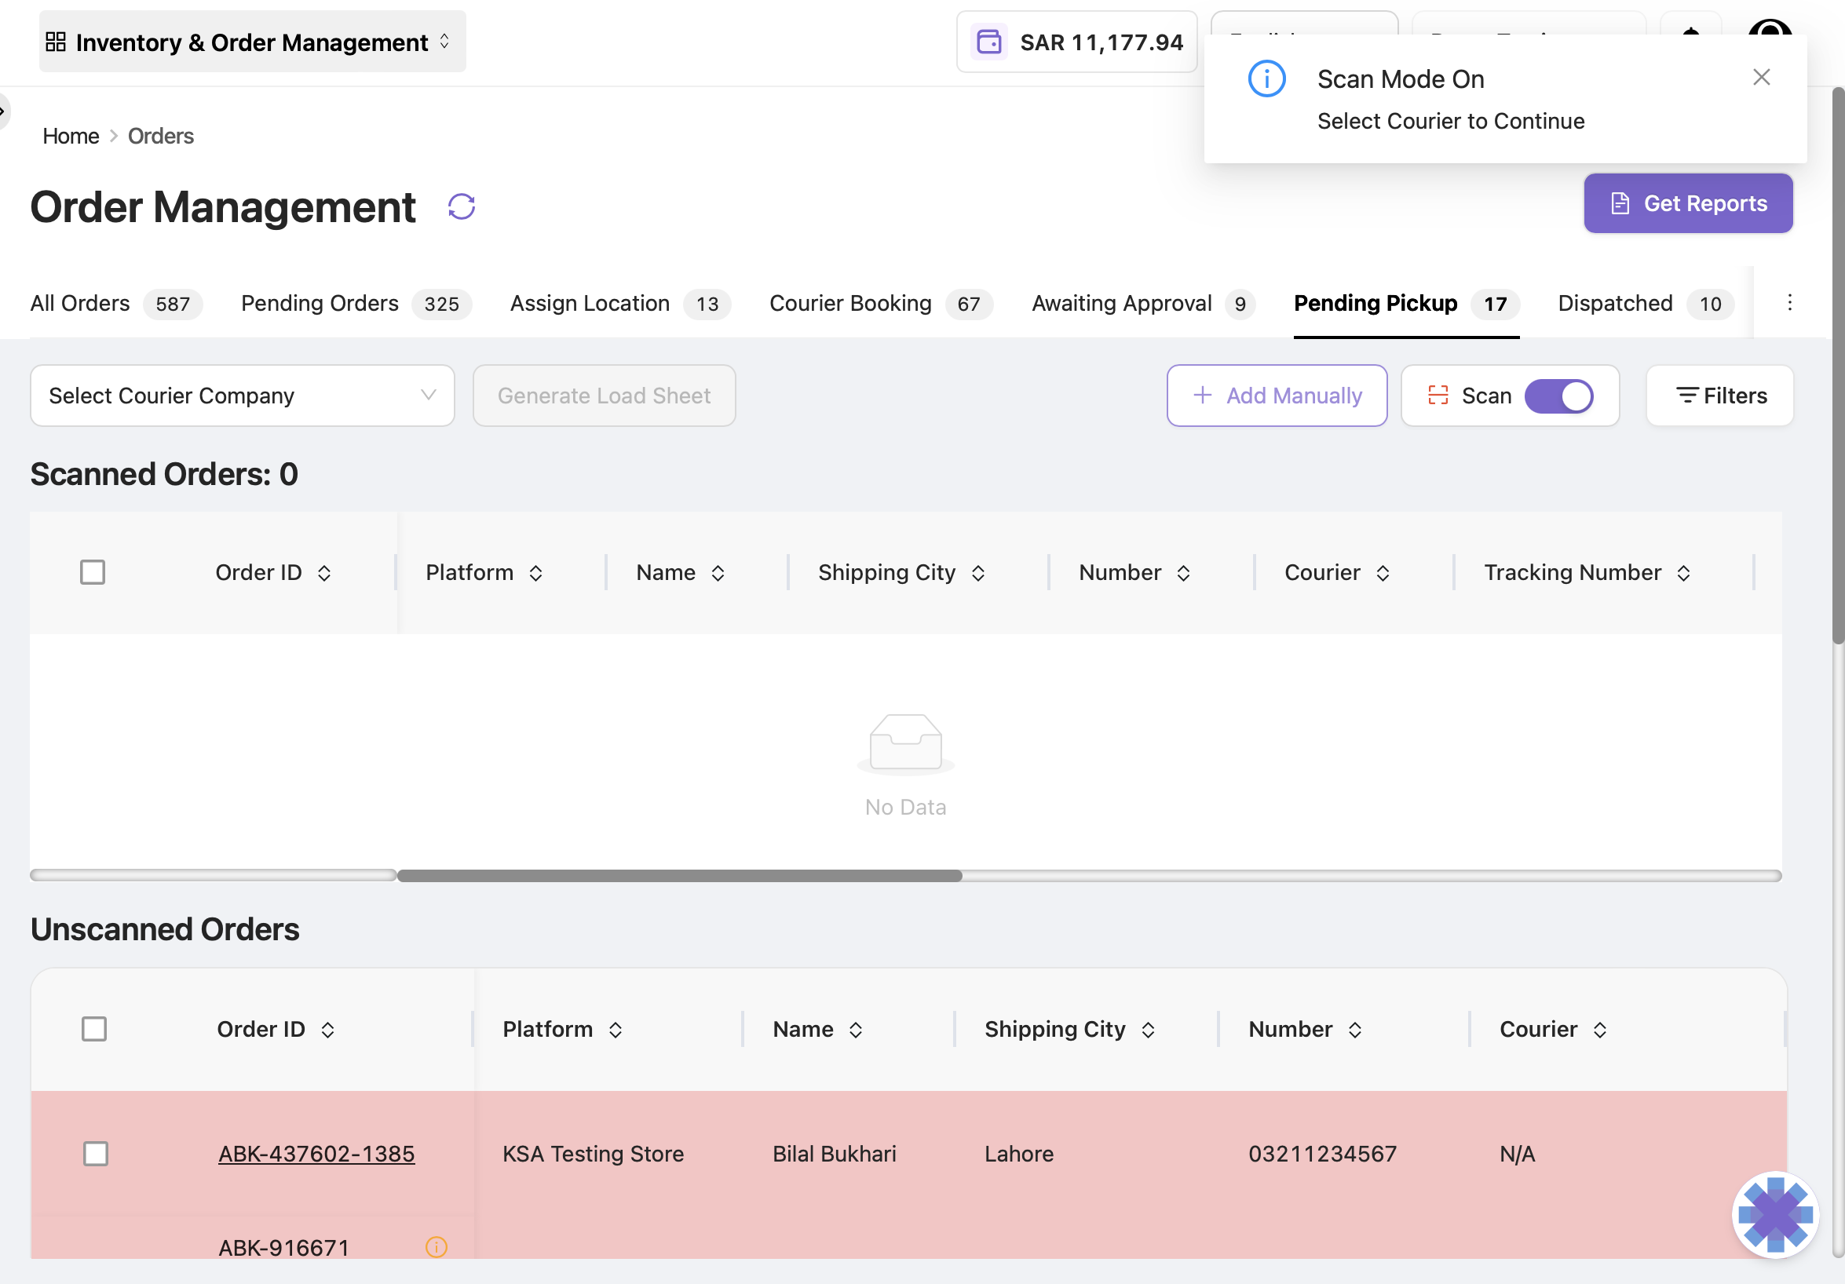Open the three-dot more tabs menu
The width and height of the screenshot is (1845, 1284).
click(1788, 303)
